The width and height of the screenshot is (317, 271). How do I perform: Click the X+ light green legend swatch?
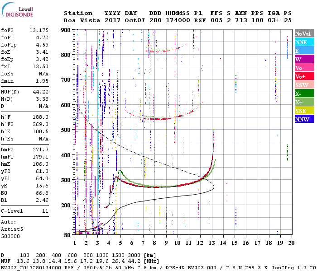click(x=304, y=102)
